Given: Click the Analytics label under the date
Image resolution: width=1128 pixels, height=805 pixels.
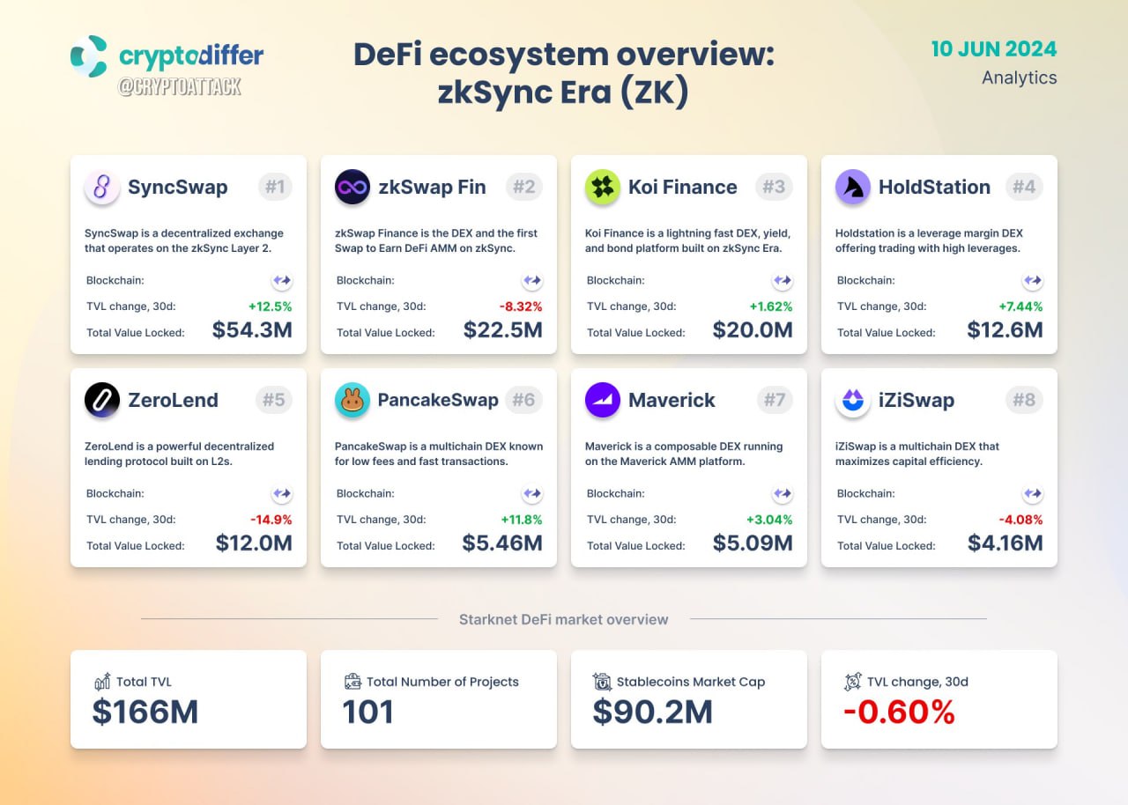Looking at the screenshot, I should (x=1020, y=78).
